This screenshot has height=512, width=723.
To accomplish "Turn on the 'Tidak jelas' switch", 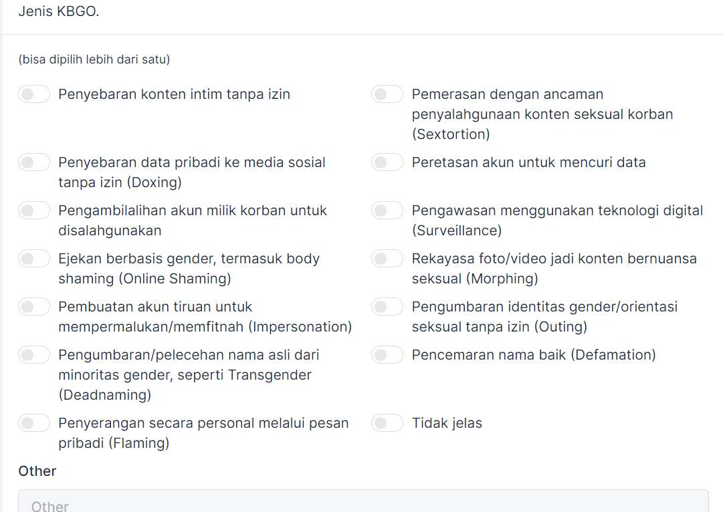I will tap(387, 423).
